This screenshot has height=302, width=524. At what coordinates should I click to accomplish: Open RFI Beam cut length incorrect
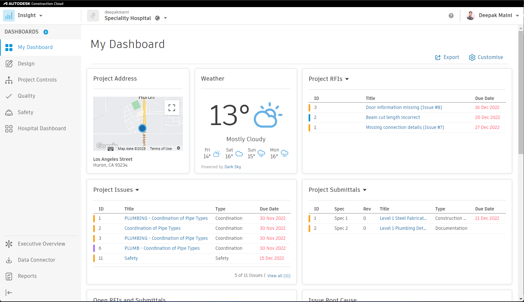point(393,117)
